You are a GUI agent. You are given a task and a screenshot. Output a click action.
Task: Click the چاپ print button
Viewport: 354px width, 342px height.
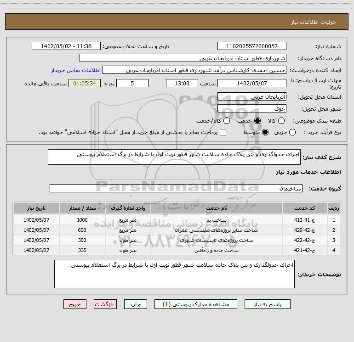click(136, 304)
